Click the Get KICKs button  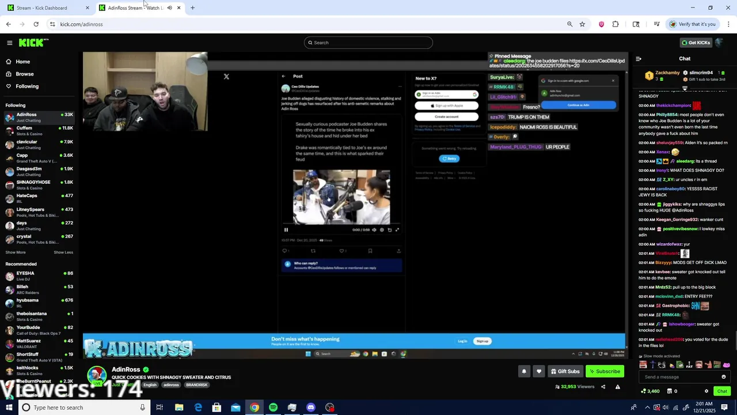point(696,43)
